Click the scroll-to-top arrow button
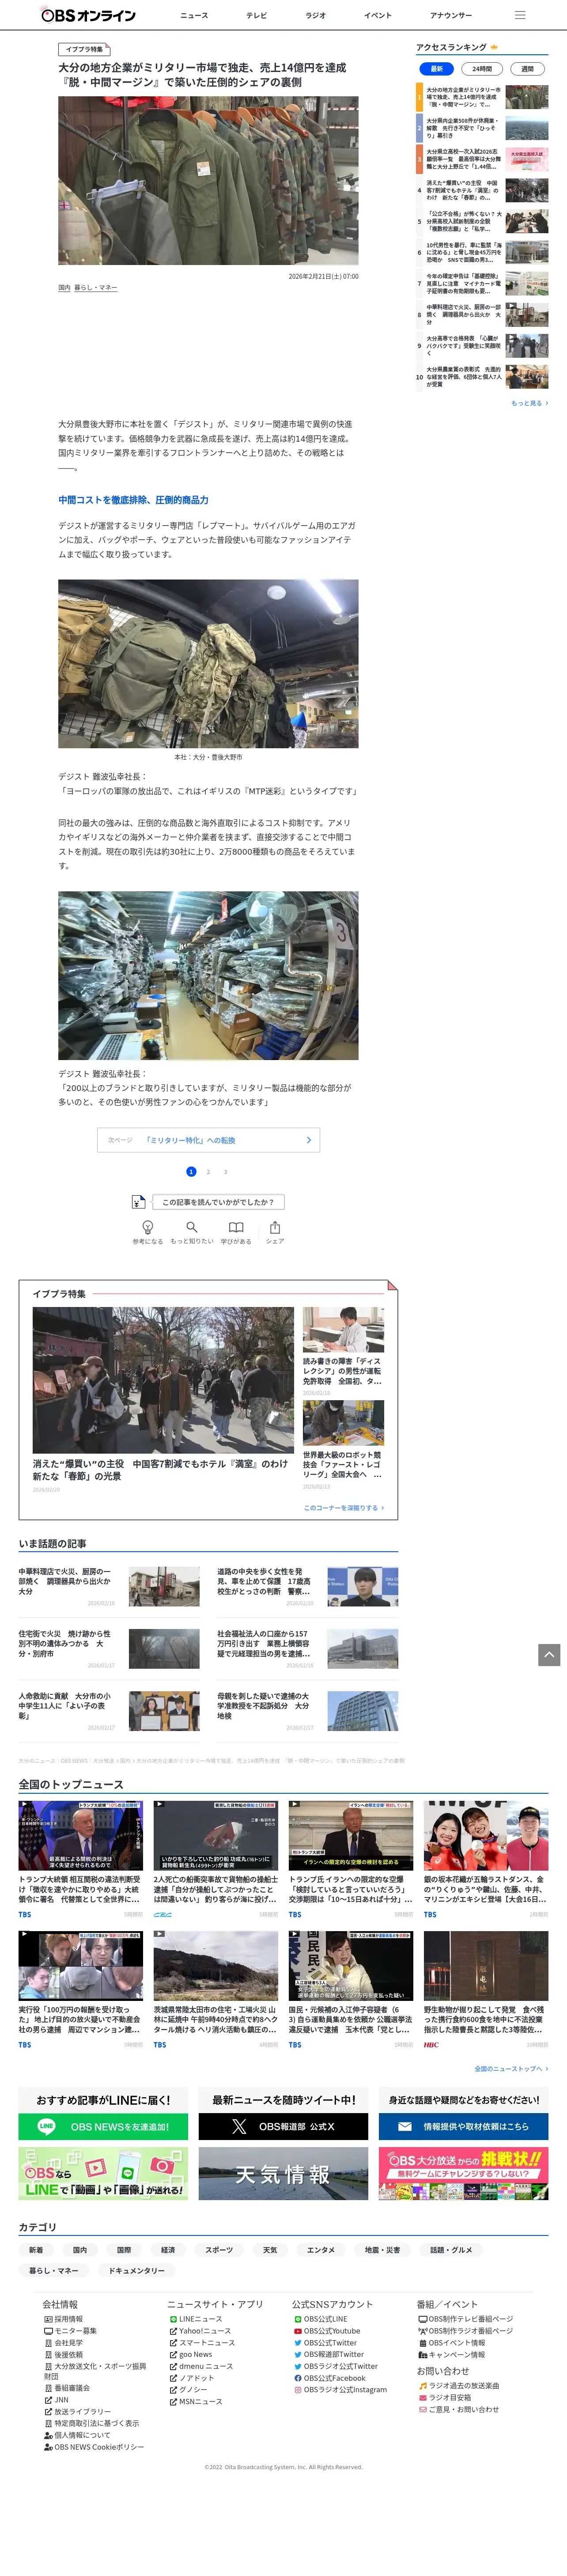Image resolution: width=567 pixels, height=2576 pixels. click(x=549, y=1655)
